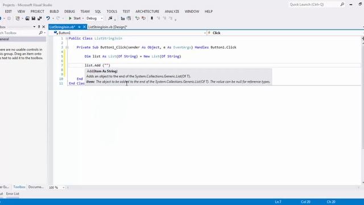Click the indent lines toolbar icon
Image resolution: width=364 pixels, height=205 pixels.
point(123,18)
